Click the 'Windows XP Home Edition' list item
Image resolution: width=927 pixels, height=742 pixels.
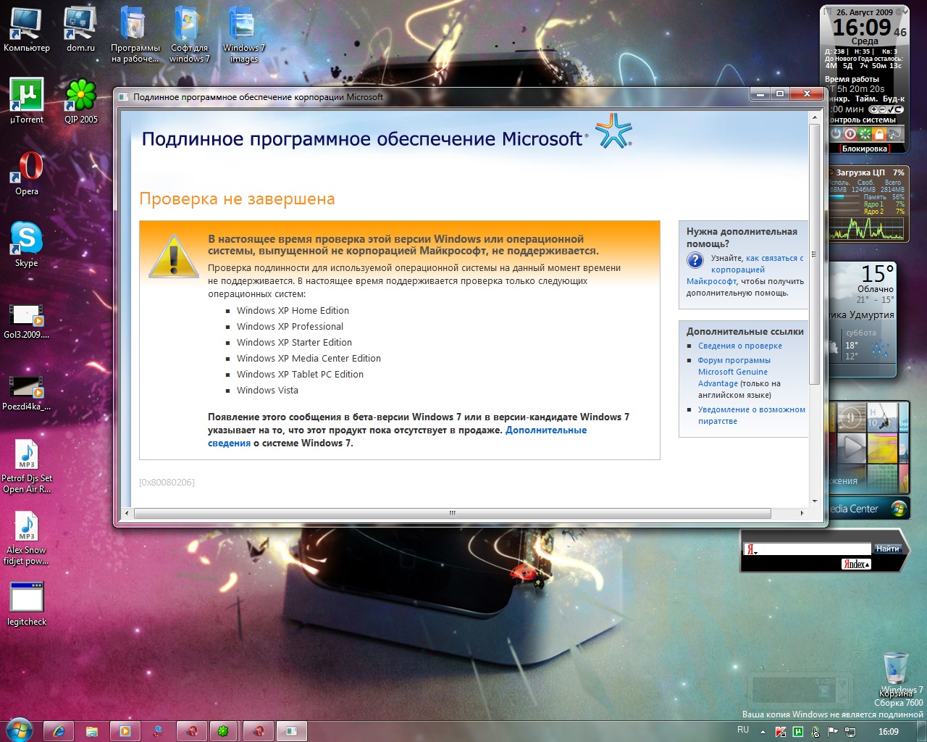(x=293, y=310)
